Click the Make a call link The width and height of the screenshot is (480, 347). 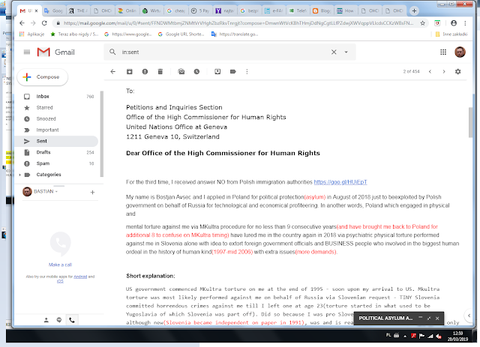(60, 265)
